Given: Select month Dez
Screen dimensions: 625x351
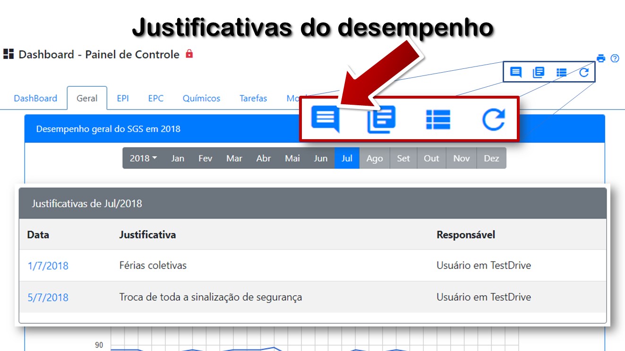Looking at the screenshot, I should (491, 158).
